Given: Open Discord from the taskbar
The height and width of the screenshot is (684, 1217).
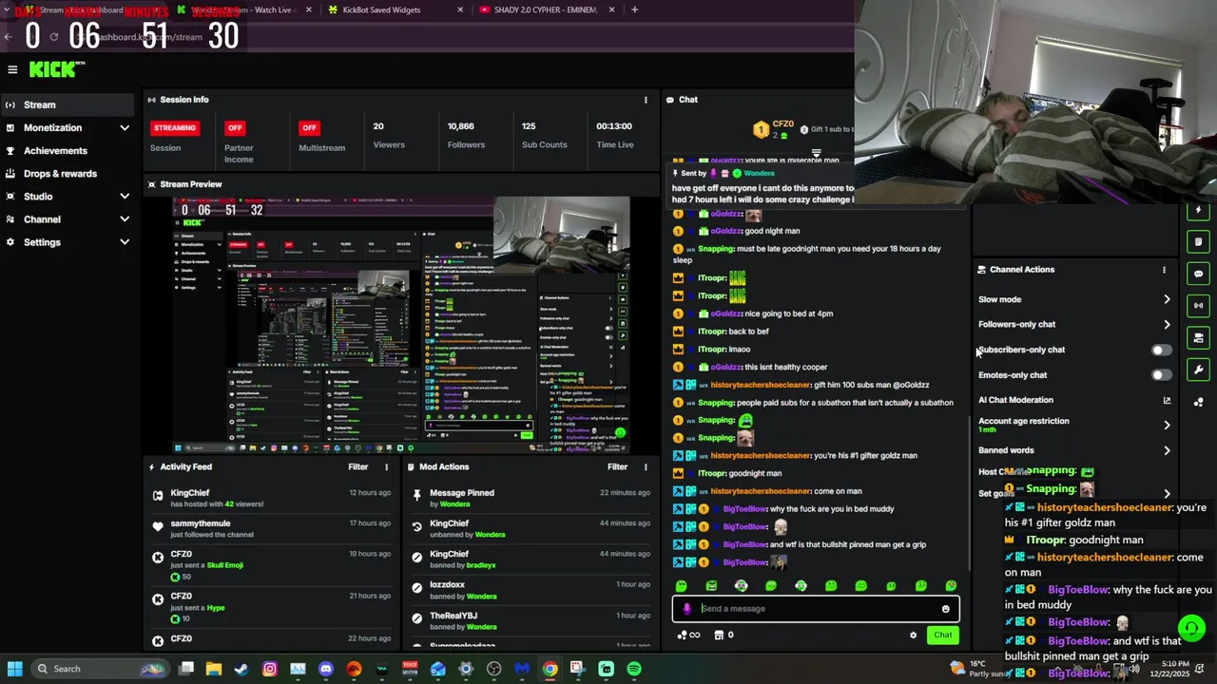Looking at the screenshot, I should pyautogui.click(x=326, y=669).
